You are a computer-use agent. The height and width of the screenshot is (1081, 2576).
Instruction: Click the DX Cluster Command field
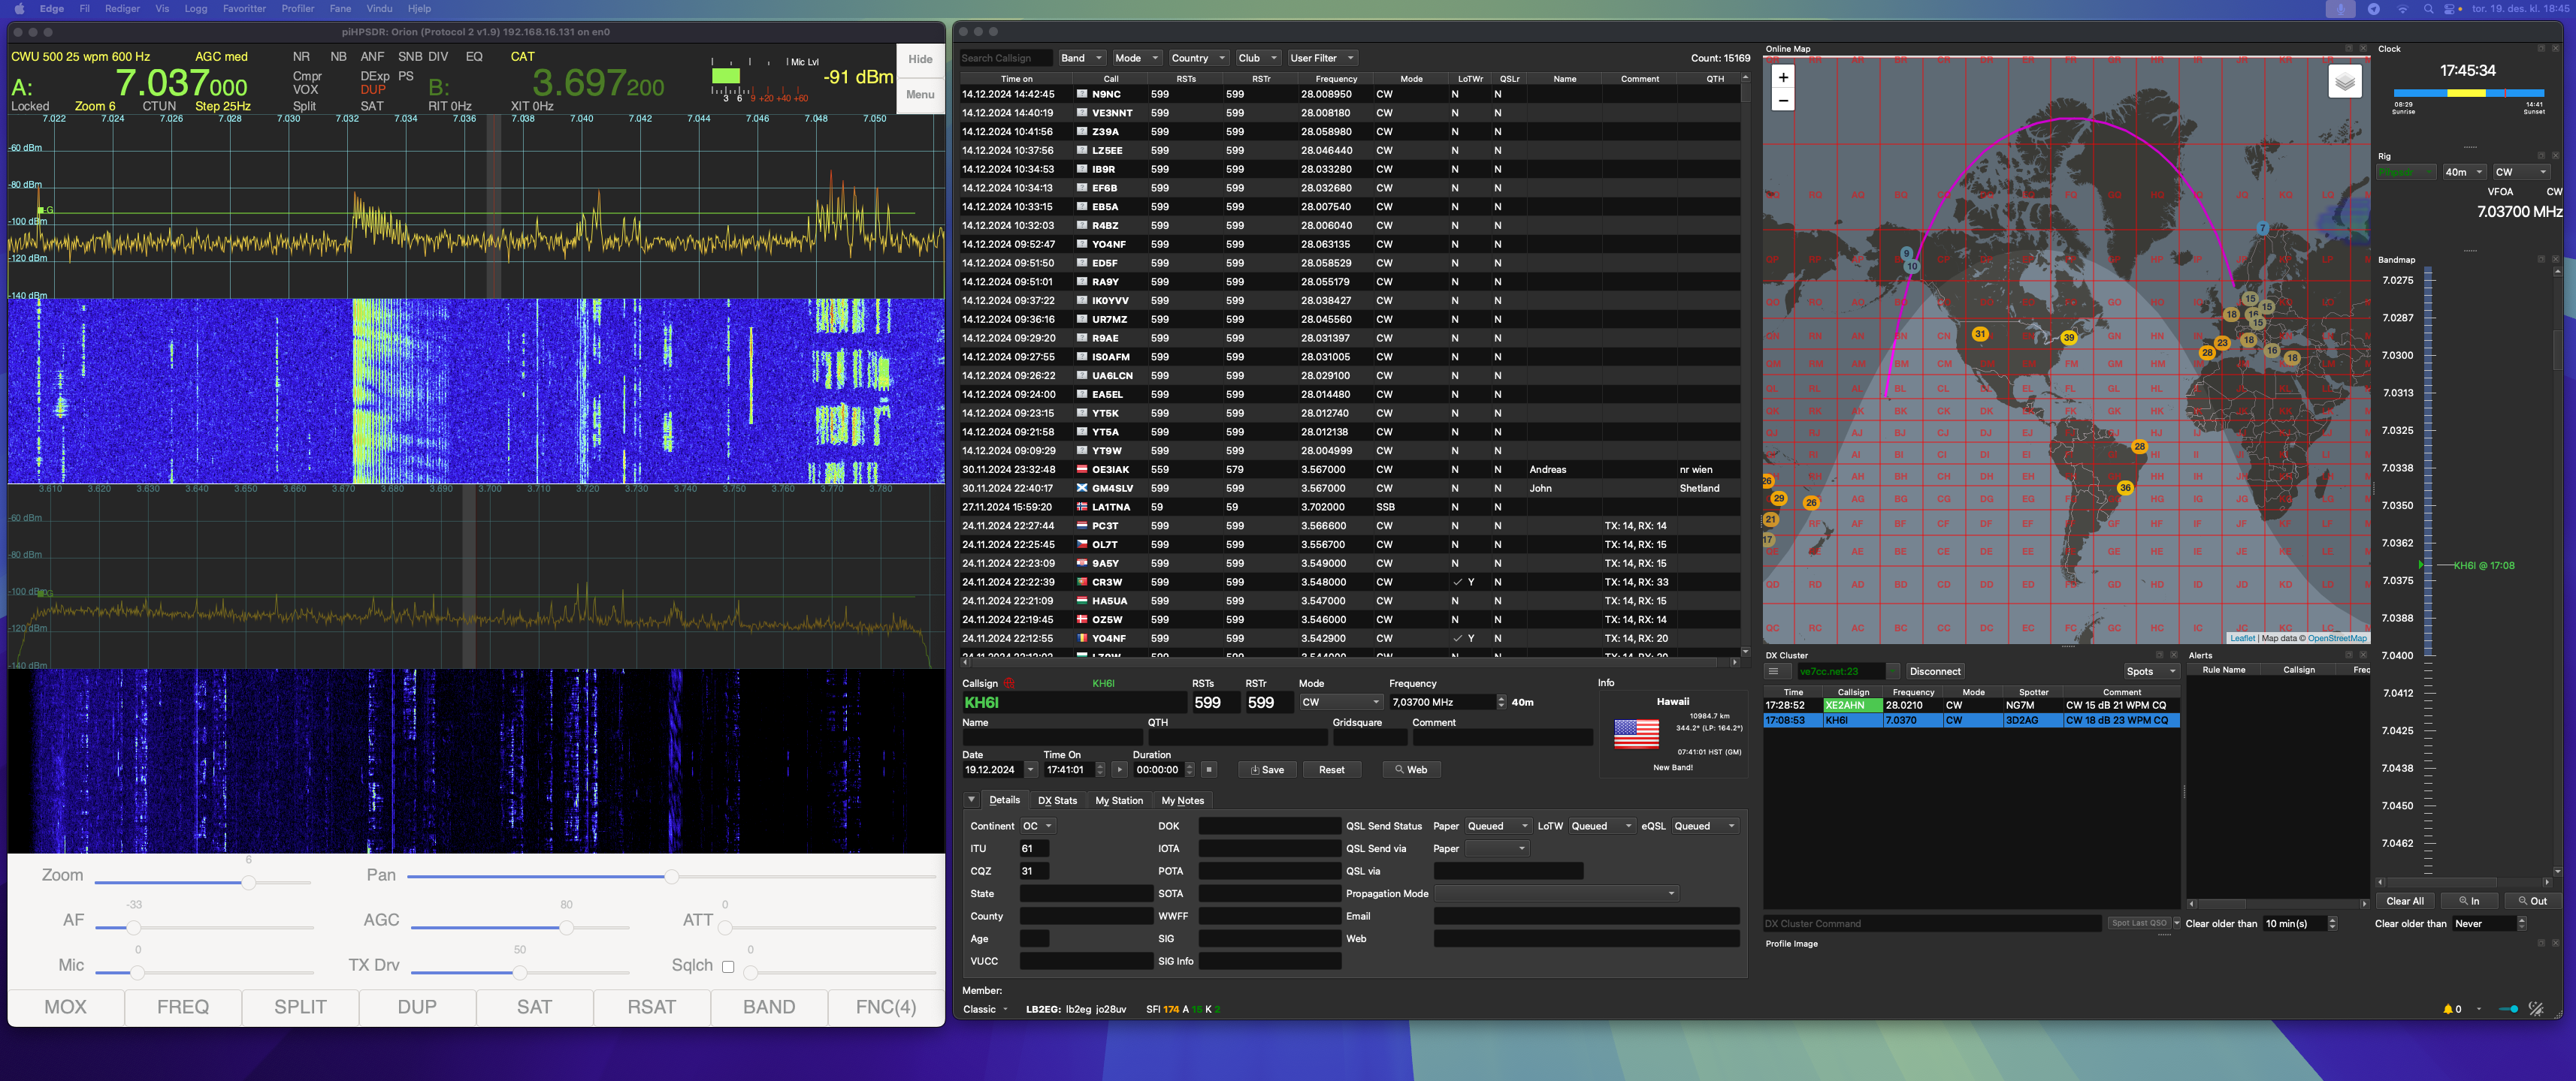(1931, 924)
